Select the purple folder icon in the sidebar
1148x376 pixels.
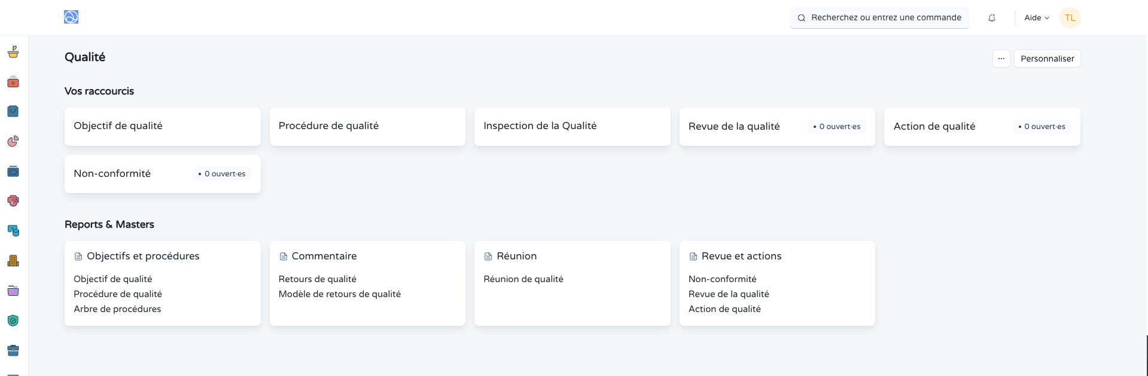(13, 291)
